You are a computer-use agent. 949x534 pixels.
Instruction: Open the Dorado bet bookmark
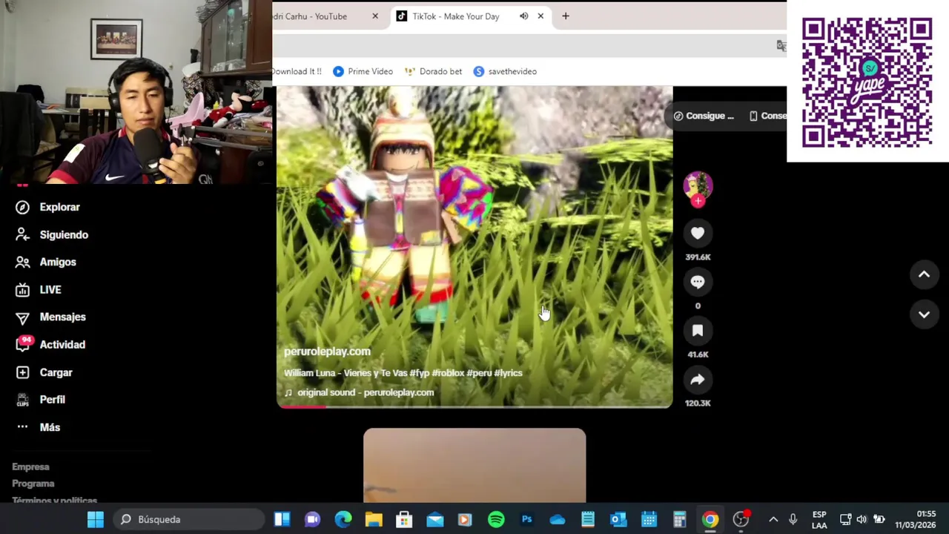(x=433, y=71)
